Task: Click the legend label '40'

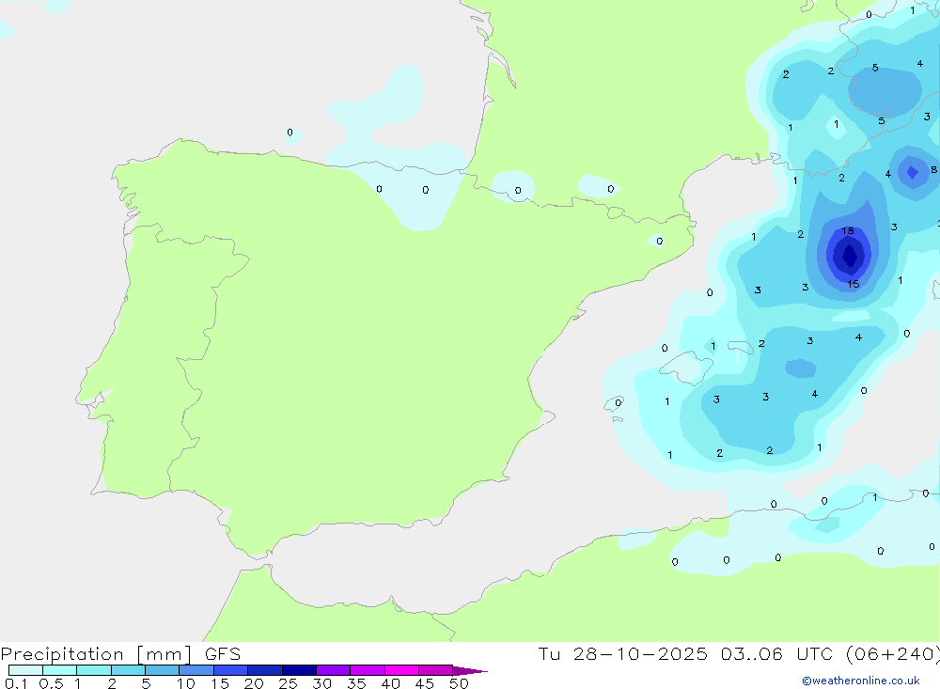Action: point(390,683)
